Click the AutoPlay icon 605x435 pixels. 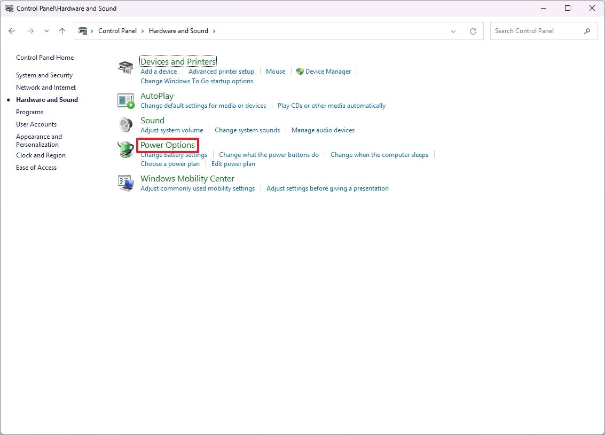click(x=125, y=100)
